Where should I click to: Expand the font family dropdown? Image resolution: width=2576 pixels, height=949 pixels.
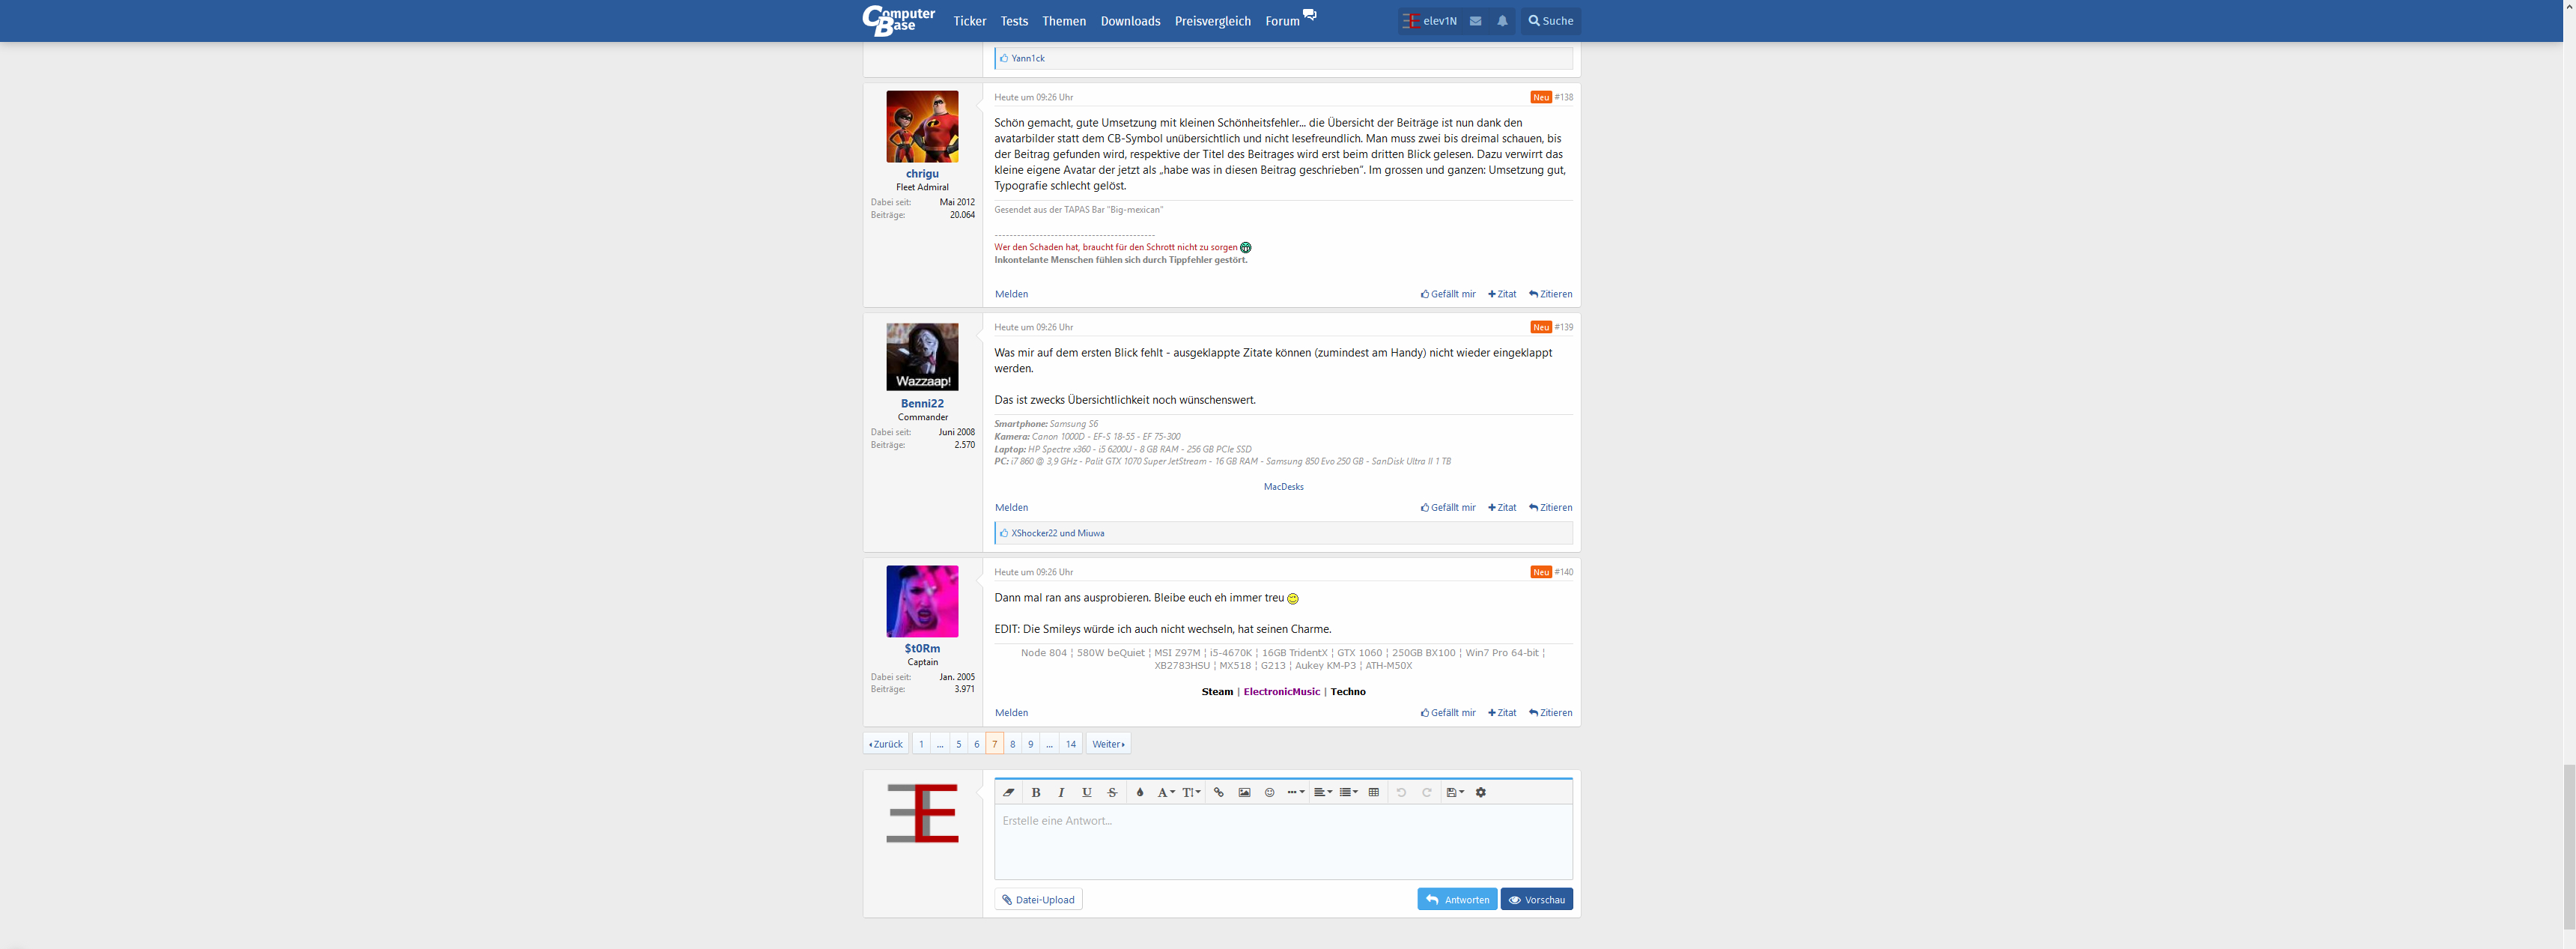click(1165, 792)
